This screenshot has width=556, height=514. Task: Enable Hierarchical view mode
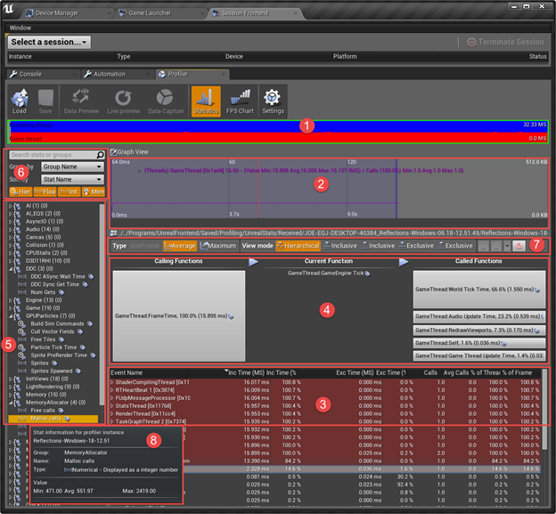coord(298,246)
